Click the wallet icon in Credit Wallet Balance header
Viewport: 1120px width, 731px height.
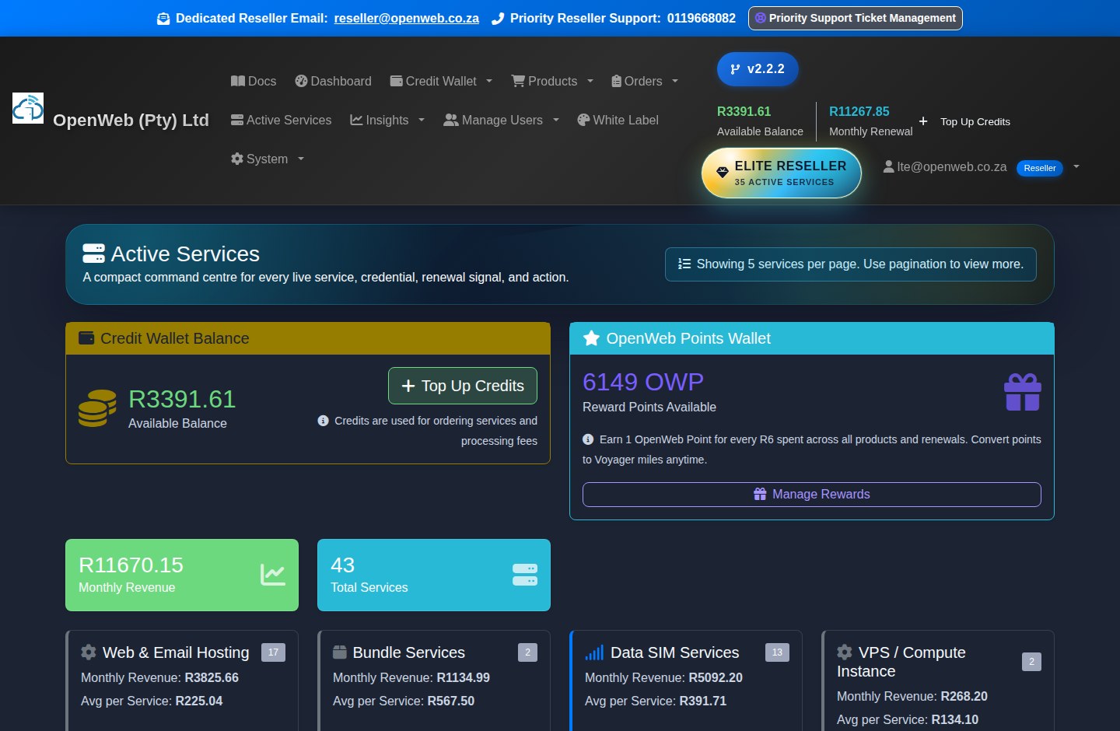coord(87,338)
